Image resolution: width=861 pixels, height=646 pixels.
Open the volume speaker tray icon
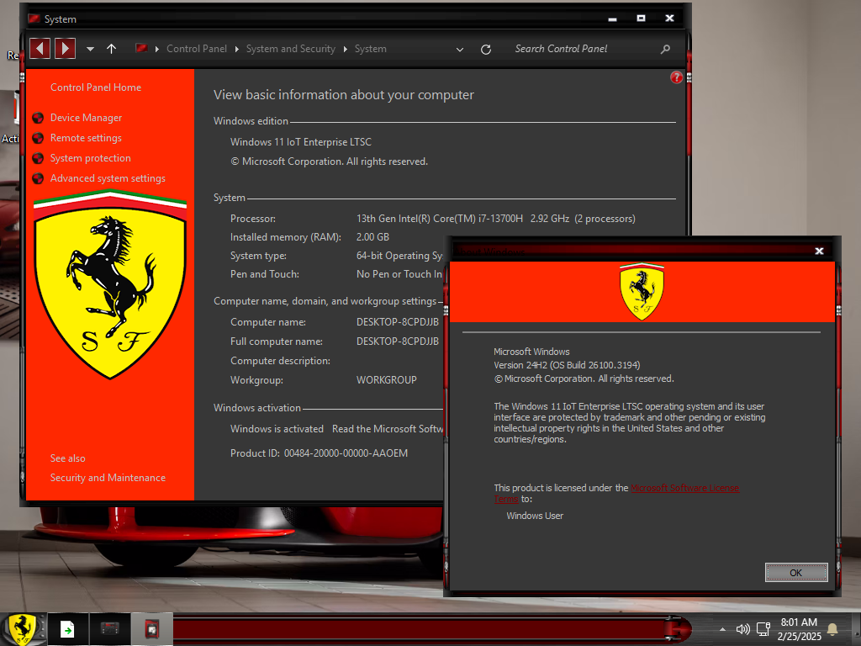(x=742, y=629)
